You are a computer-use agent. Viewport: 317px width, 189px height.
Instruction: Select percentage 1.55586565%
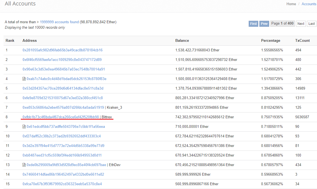pyautogui.click(x=272, y=50)
